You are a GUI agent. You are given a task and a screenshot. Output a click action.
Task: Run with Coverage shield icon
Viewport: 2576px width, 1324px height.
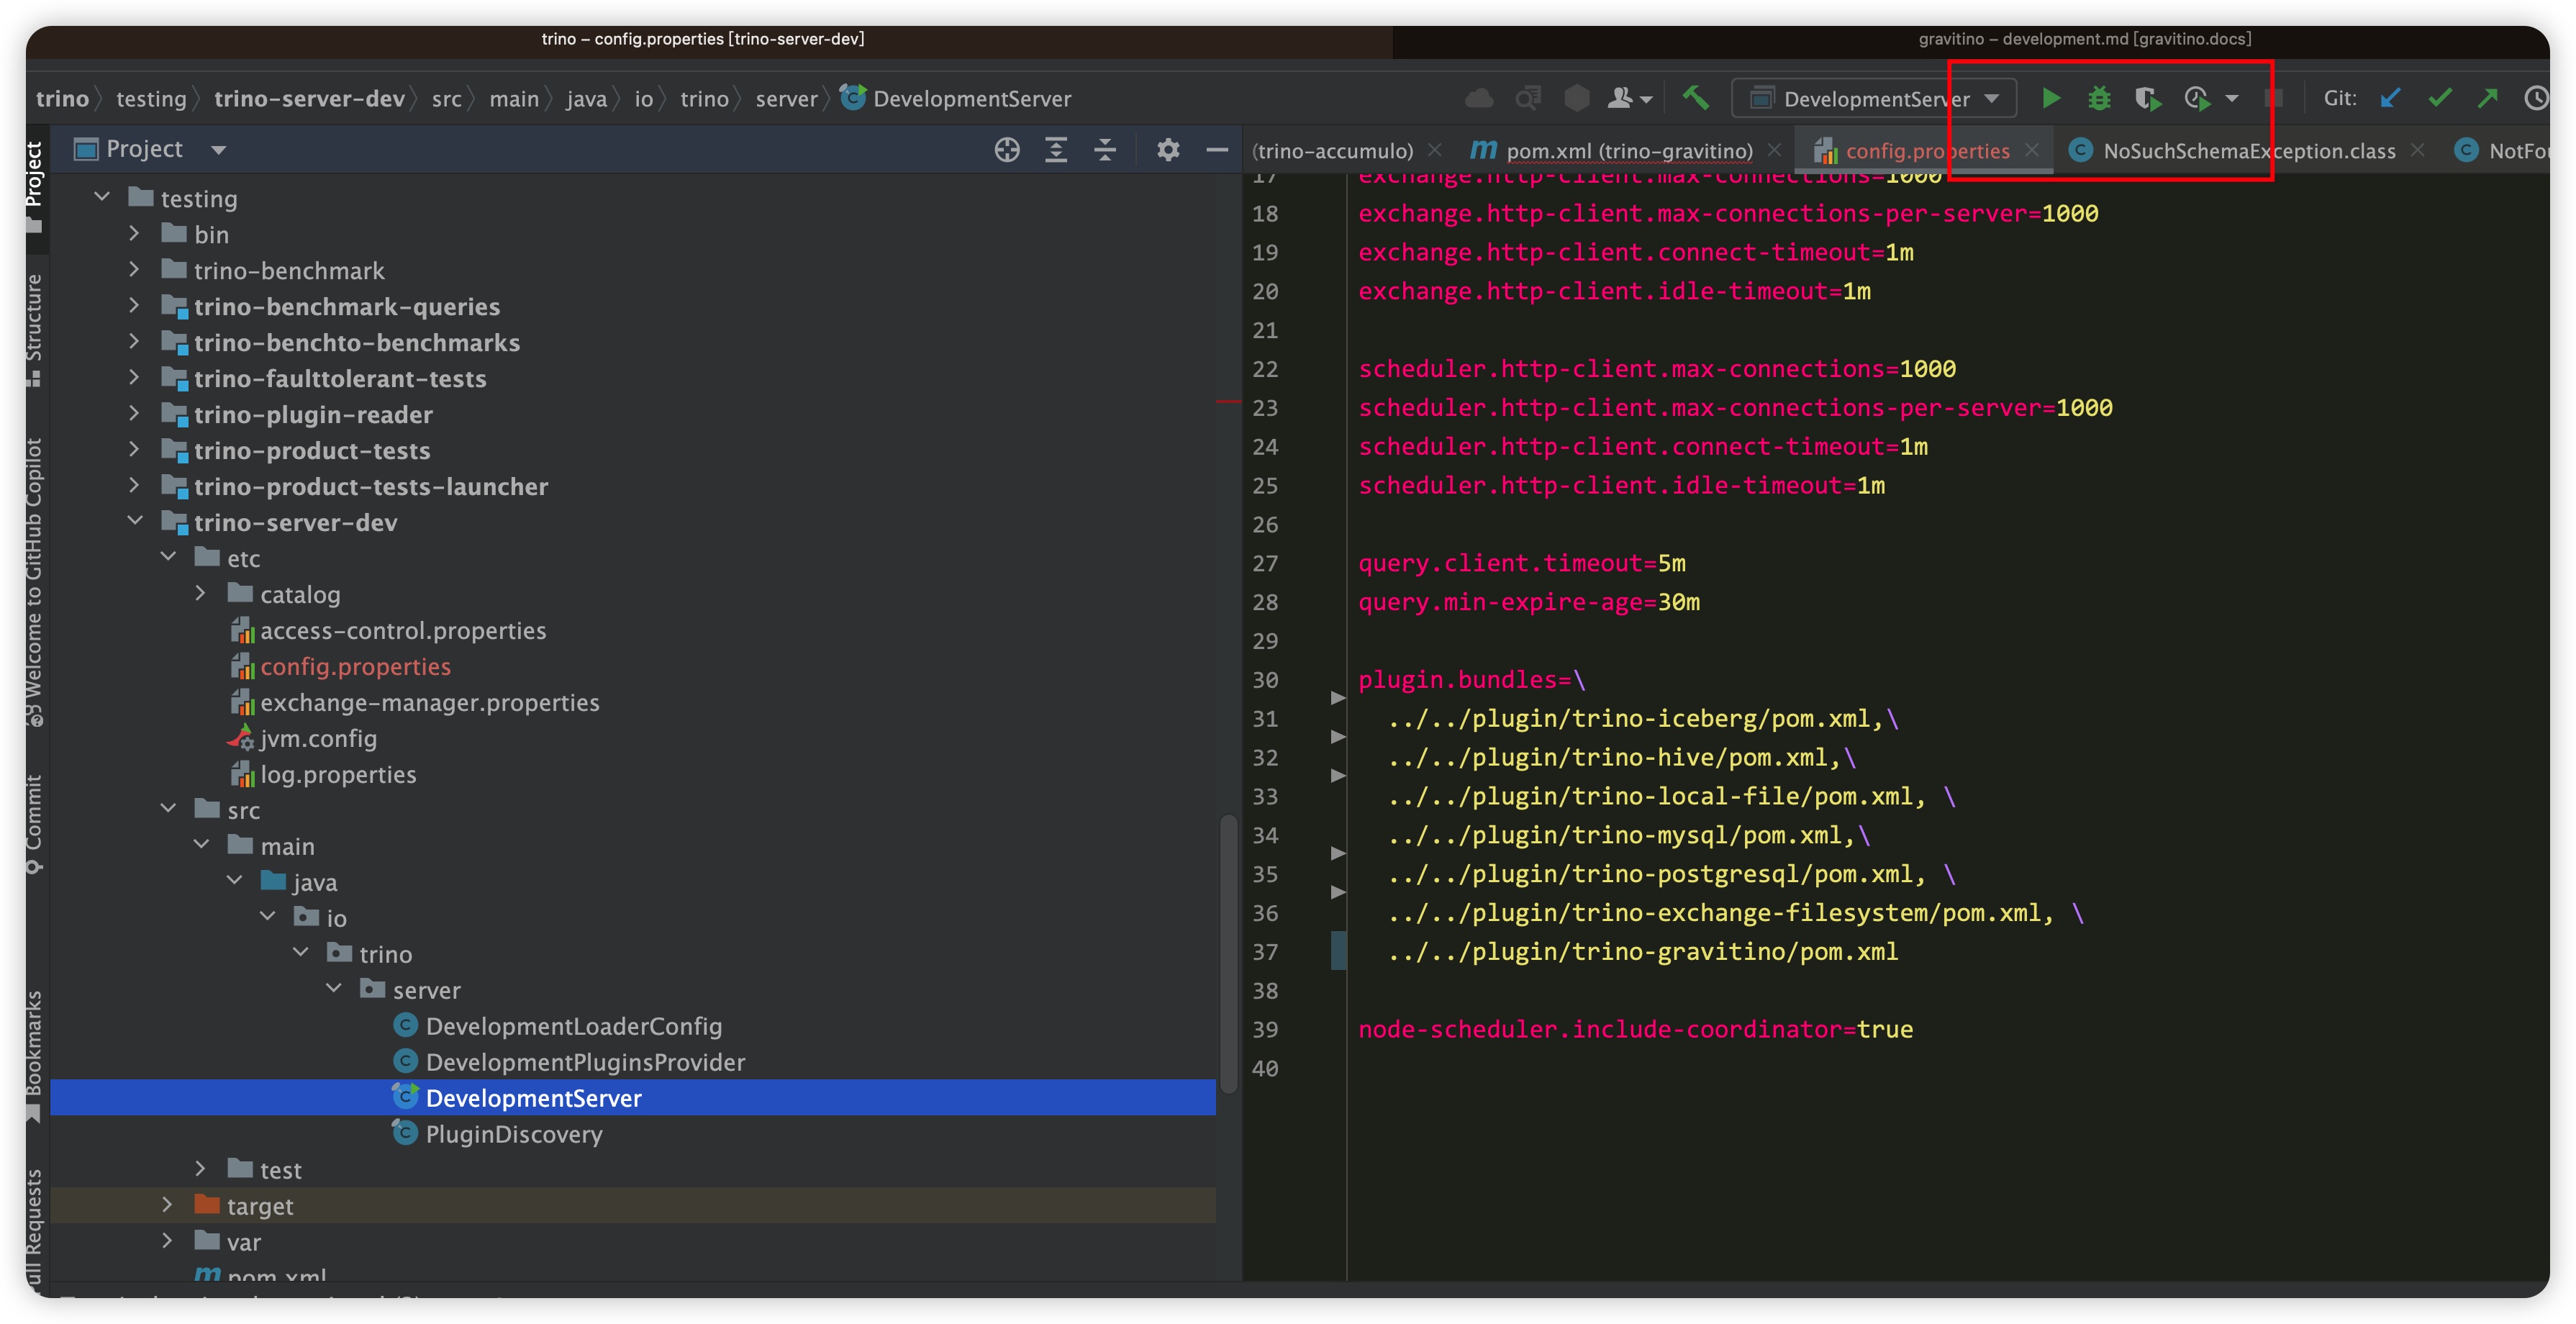(x=2147, y=98)
